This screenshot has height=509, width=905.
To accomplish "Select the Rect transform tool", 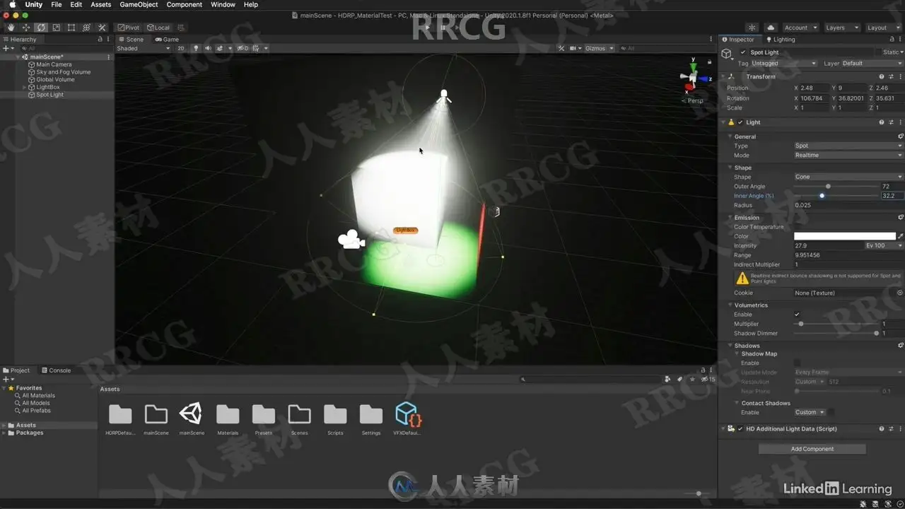I will (x=71, y=28).
